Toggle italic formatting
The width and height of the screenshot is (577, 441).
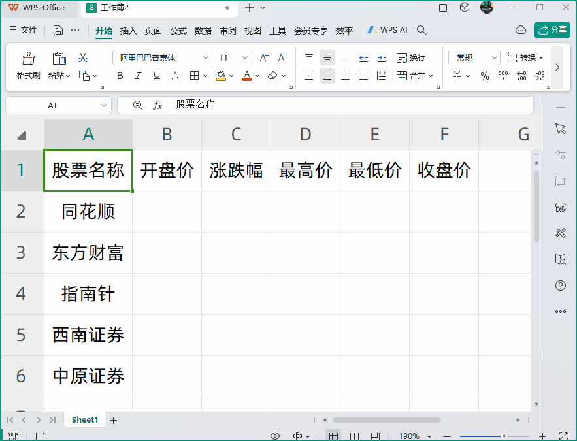click(138, 76)
